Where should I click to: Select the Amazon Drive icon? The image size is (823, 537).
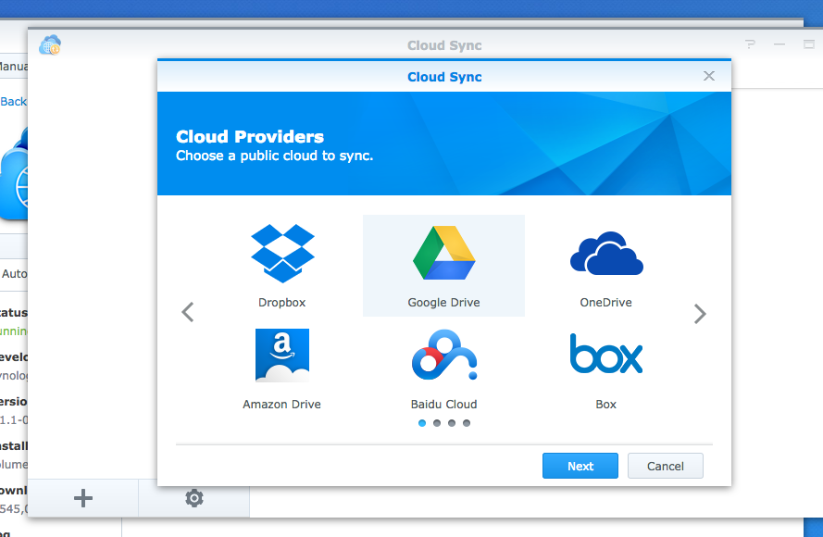tap(282, 356)
